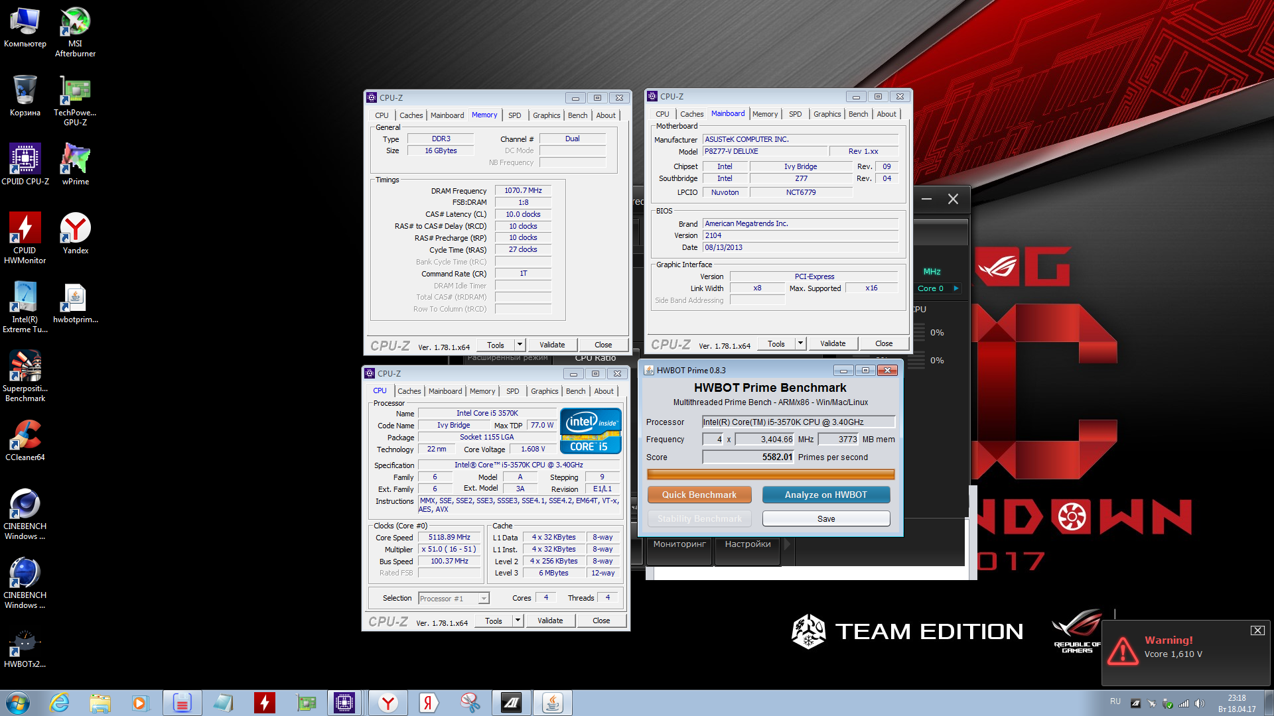
Task: Switch to SPD tab in Memory CPU-Z window
Action: (514, 115)
